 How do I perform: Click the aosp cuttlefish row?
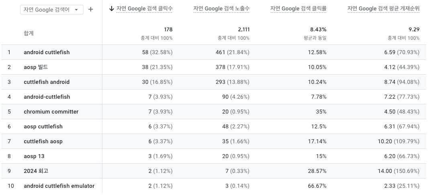[43, 126]
